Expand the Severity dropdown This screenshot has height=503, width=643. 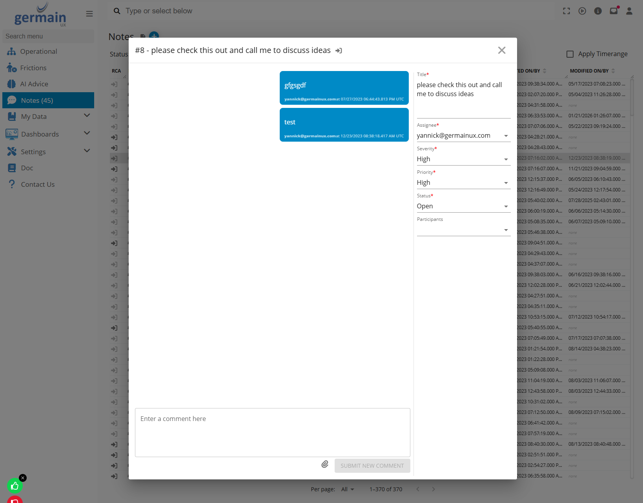click(463, 159)
